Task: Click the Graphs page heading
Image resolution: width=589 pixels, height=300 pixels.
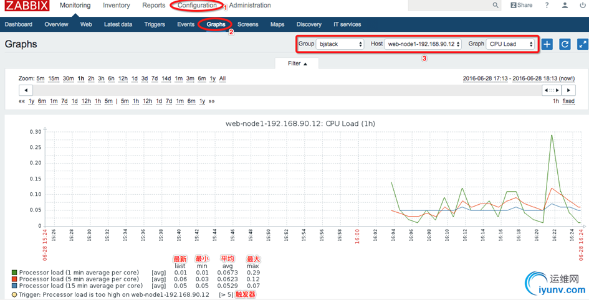Action: (21, 44)
